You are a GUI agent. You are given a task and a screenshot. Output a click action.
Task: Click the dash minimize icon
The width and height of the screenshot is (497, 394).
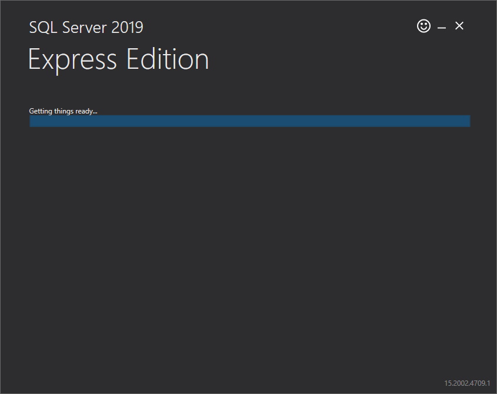442,28
